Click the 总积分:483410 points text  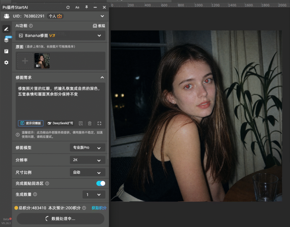click(32, 208)
